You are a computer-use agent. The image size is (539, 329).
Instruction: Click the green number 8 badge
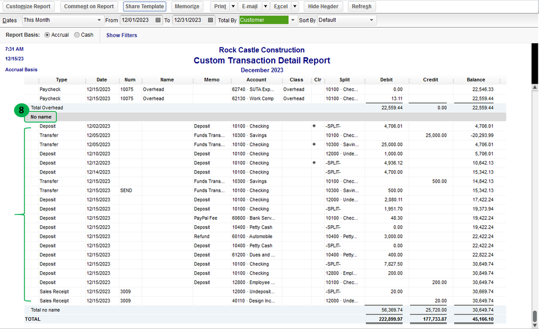22,110
